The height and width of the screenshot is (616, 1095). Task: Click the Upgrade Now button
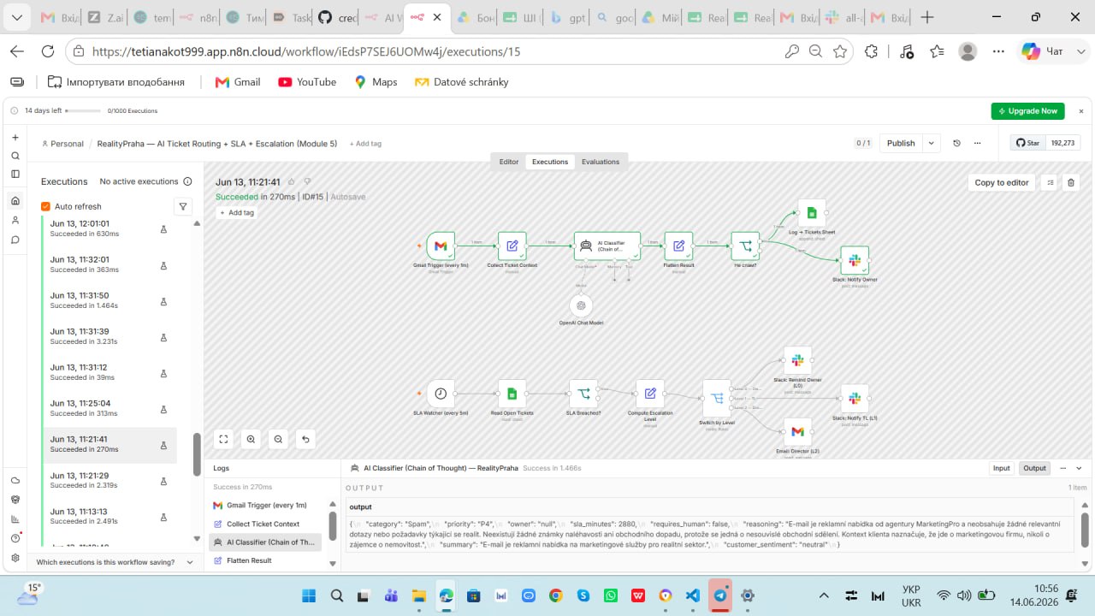(1027, 111)
